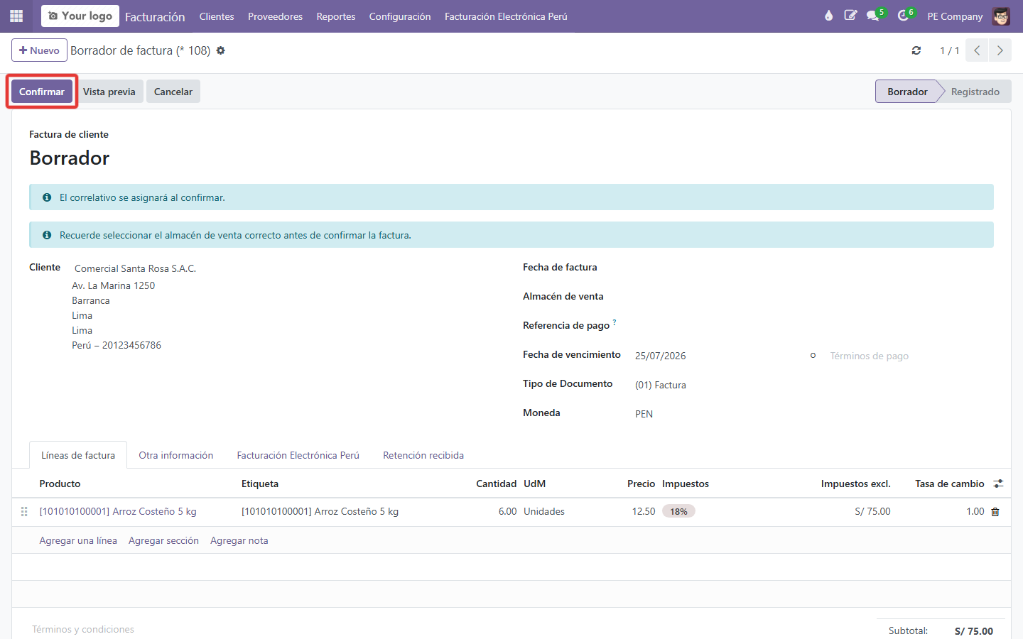The width and height of the screenshot is (1023, 639).
Task: Open the Configuración menu
Action: tap(400, 16)
